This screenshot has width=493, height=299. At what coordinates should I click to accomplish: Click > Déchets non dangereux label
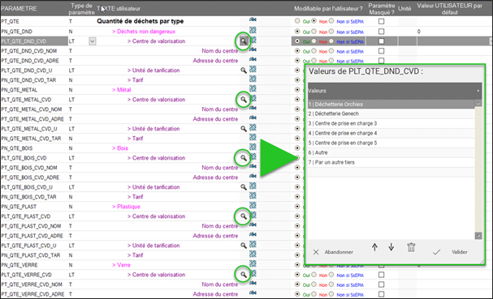[x=144, y=32]
